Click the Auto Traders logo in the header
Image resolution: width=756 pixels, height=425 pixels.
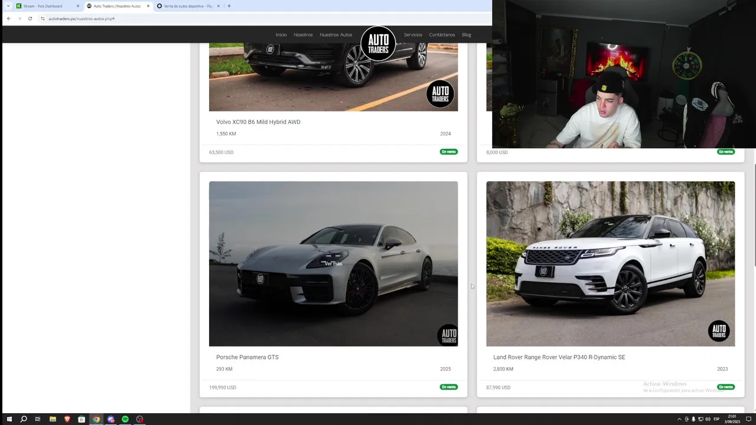tap(378, 43)
